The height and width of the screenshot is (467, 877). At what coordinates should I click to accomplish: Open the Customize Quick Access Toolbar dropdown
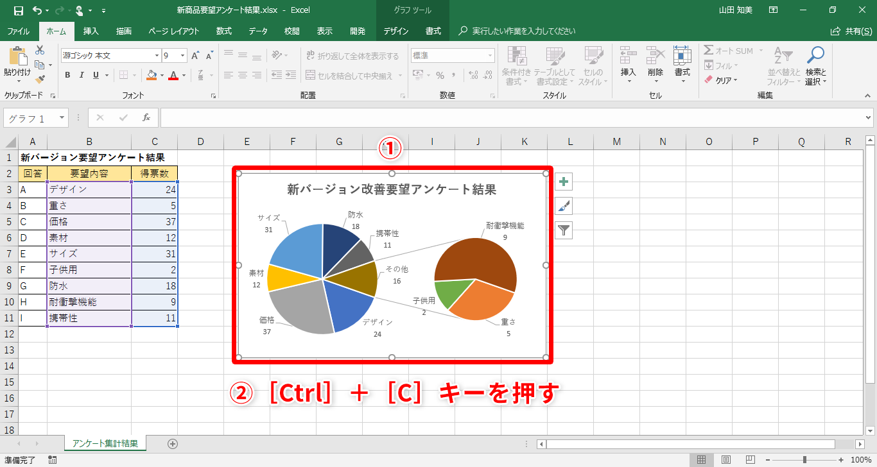(x=104, y=10)
